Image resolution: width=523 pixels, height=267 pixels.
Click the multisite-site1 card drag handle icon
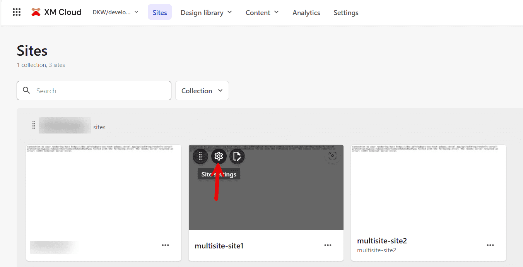point(200,156)
